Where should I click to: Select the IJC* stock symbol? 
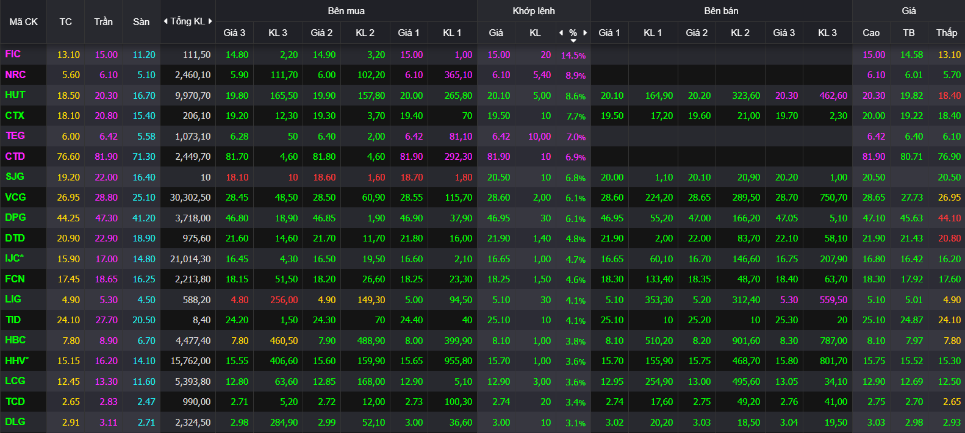pos(15,259)
